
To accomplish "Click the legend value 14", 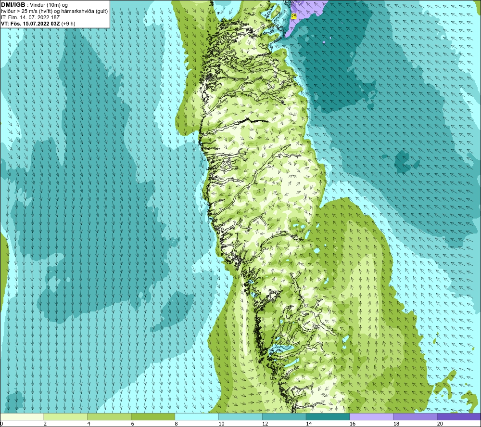I will point(309,424).
